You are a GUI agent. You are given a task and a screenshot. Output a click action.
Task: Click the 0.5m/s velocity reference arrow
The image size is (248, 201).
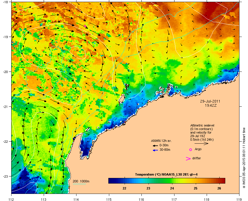pyautogui.click(x=201, y=143)
